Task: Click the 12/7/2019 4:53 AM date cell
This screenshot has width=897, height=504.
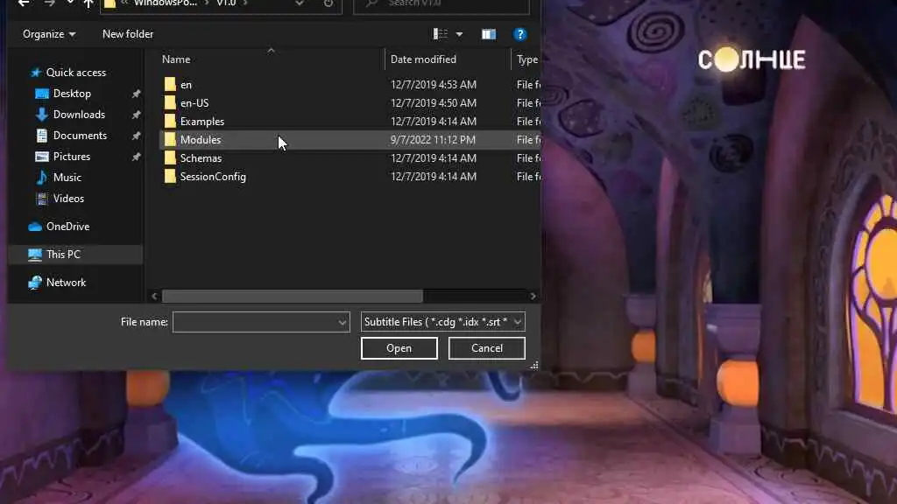Action: point(433,85)
